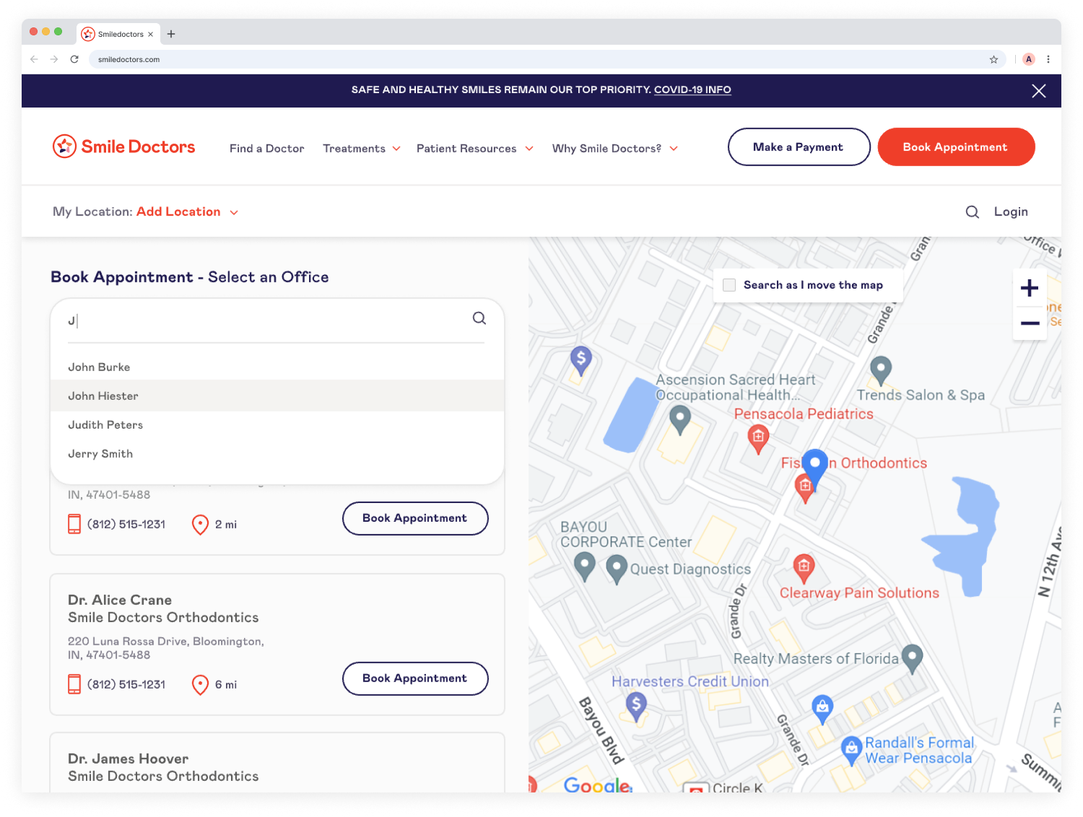Open the Find a Doctor page
The image size is (1083, 817).
pyautogui.click(x=266, y=148)
